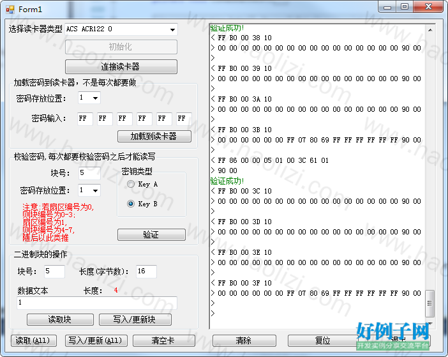The width and height of the screenshot is (448, 357).
Task: Click the 清除 button
Action: coord(244,340)
